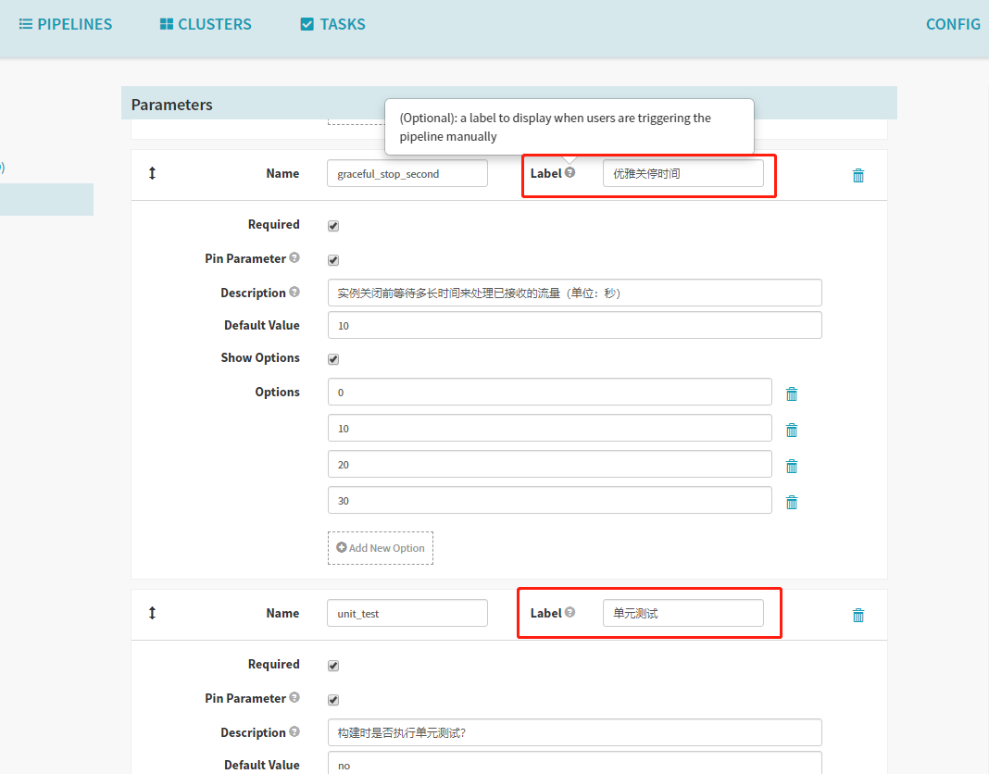
Task: Click the reorder arrow beside unit_test
Action: 152,613
